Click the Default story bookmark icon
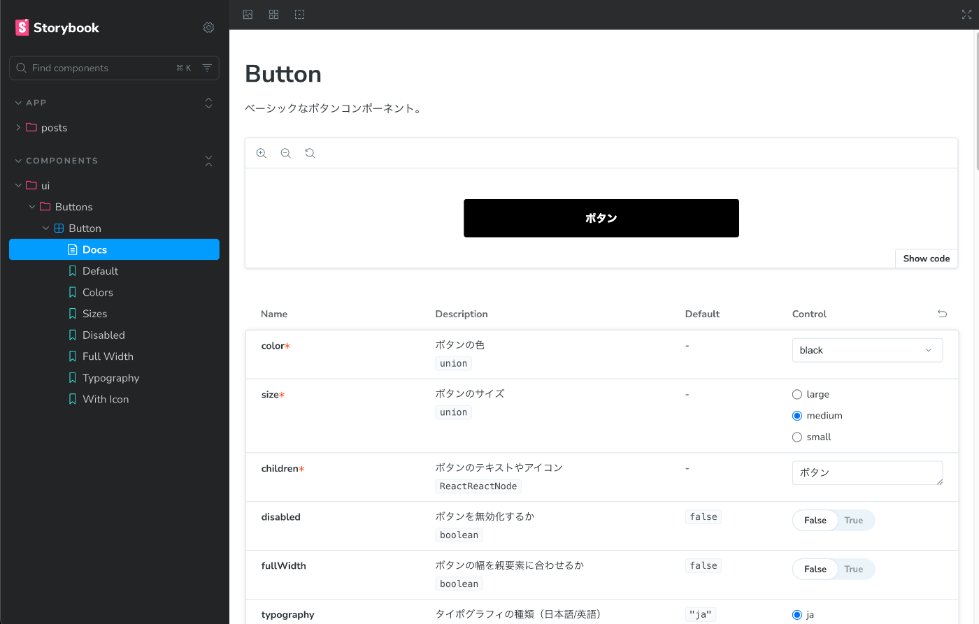Viewport: 979px width, 624px height. pyautogui.click(x=72, y=271)
